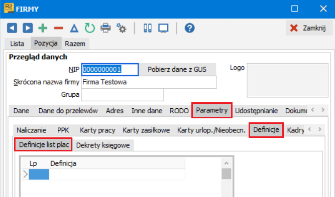
Task: Refresh data with green circular arrow
Action: click(x=90, y=28)
